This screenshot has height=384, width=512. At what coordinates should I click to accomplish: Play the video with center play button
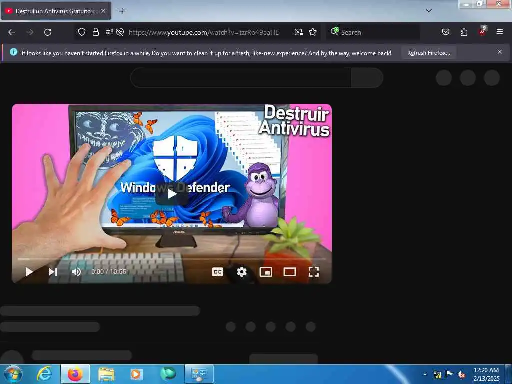pyautogui.click(x=172, y=194)
